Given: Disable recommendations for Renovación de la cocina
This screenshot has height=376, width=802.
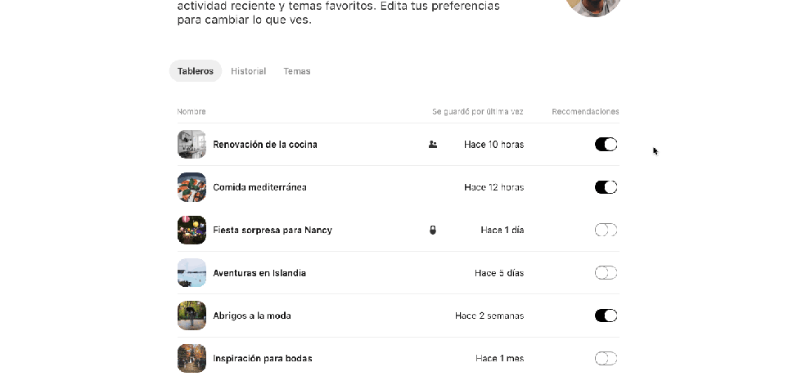Looking at the screenshot, I should click(606, 145).
